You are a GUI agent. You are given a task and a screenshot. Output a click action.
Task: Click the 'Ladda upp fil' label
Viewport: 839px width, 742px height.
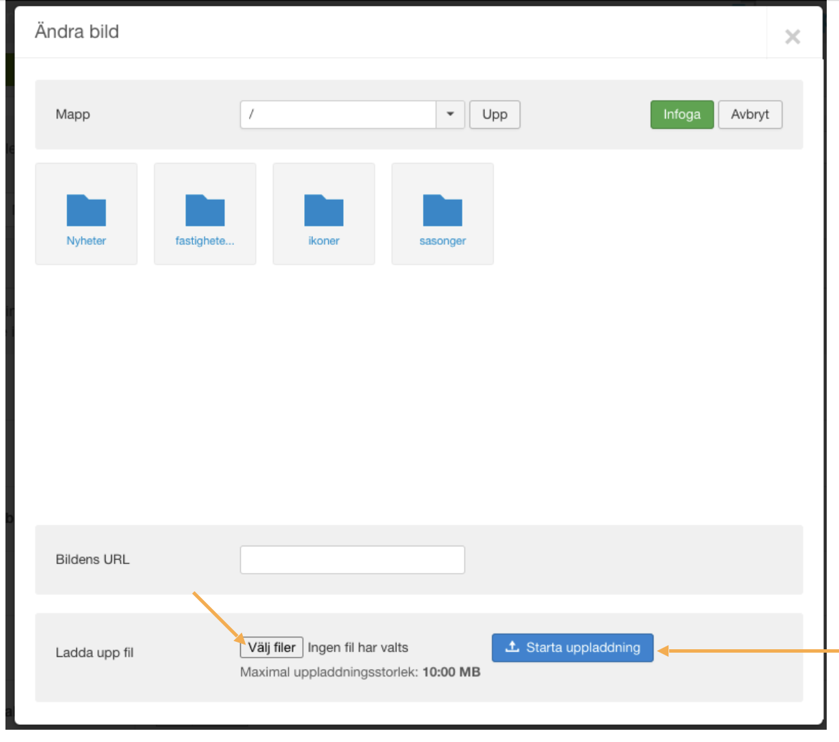coord(95,653)
